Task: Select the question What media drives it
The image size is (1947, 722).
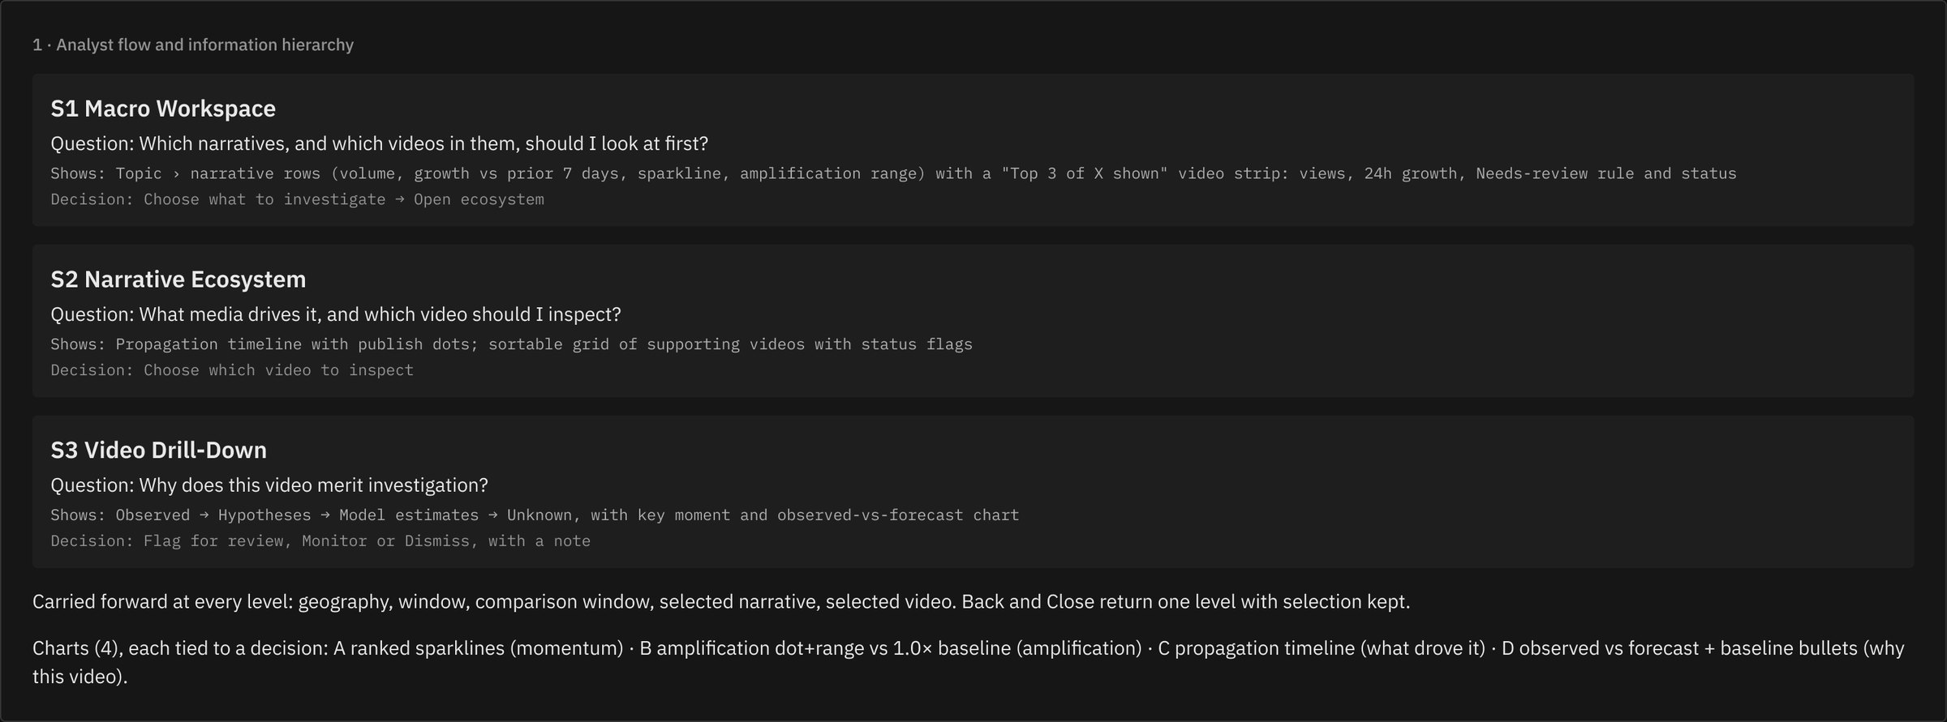Action: [x=336, y=314]
